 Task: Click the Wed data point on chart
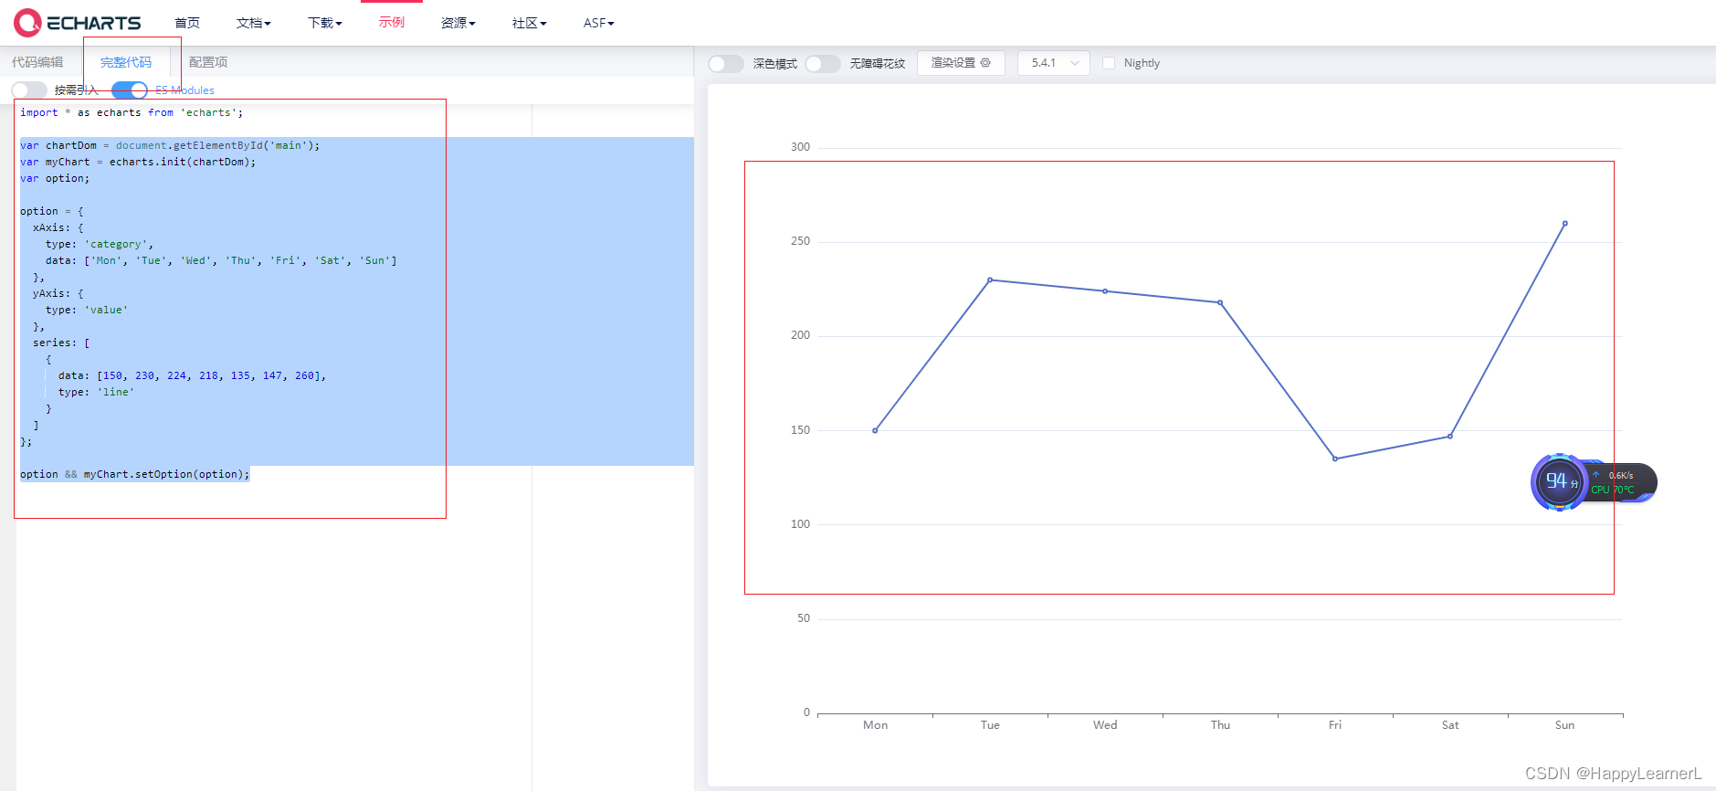(1105, 291)
